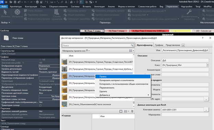Click Изменить for Переопределения видимости/графики
This screenshot has height=130, width=214.
49,75
